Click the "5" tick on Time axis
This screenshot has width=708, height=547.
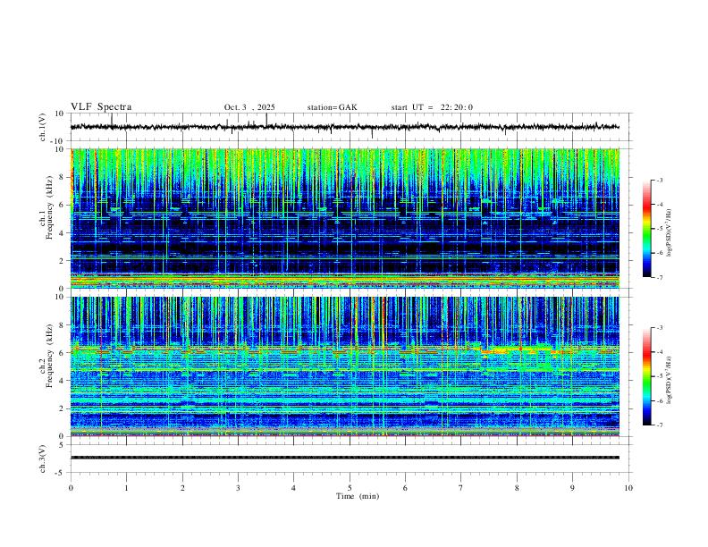pos(350,488)
